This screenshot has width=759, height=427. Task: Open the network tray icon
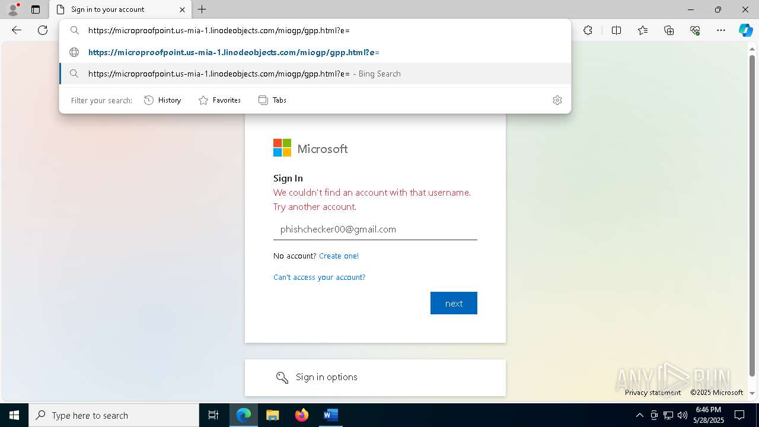coord(668,415)
